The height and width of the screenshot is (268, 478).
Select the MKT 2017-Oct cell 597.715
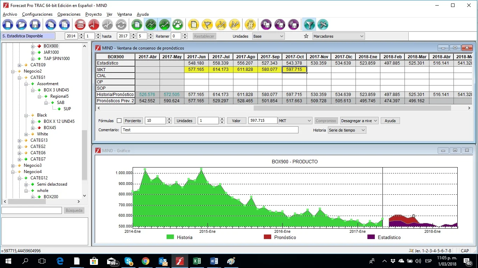point(294,69)
